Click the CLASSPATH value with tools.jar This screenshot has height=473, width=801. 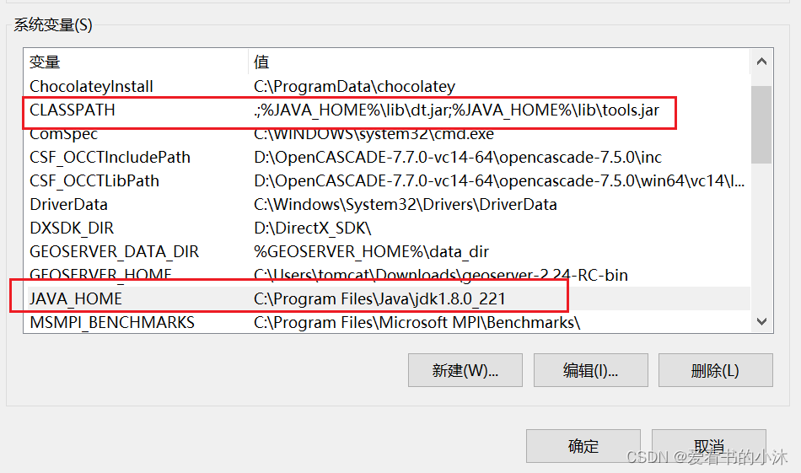tap(457, 110)
